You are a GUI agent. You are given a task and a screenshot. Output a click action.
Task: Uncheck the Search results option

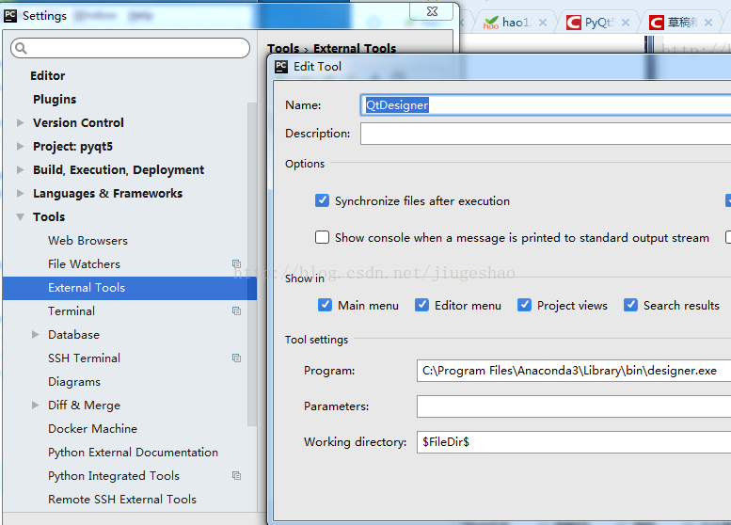click(x=630, y=305)
